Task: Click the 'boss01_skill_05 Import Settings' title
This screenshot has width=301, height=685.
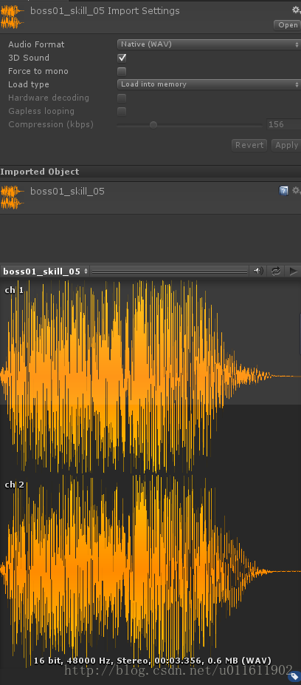Action: click(105, 11)
